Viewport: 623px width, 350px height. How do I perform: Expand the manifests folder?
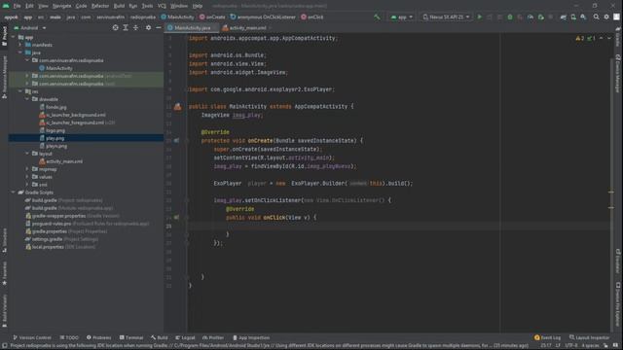[20, 45]
